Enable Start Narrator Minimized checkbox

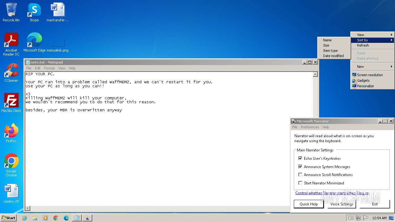coord(300,183)
